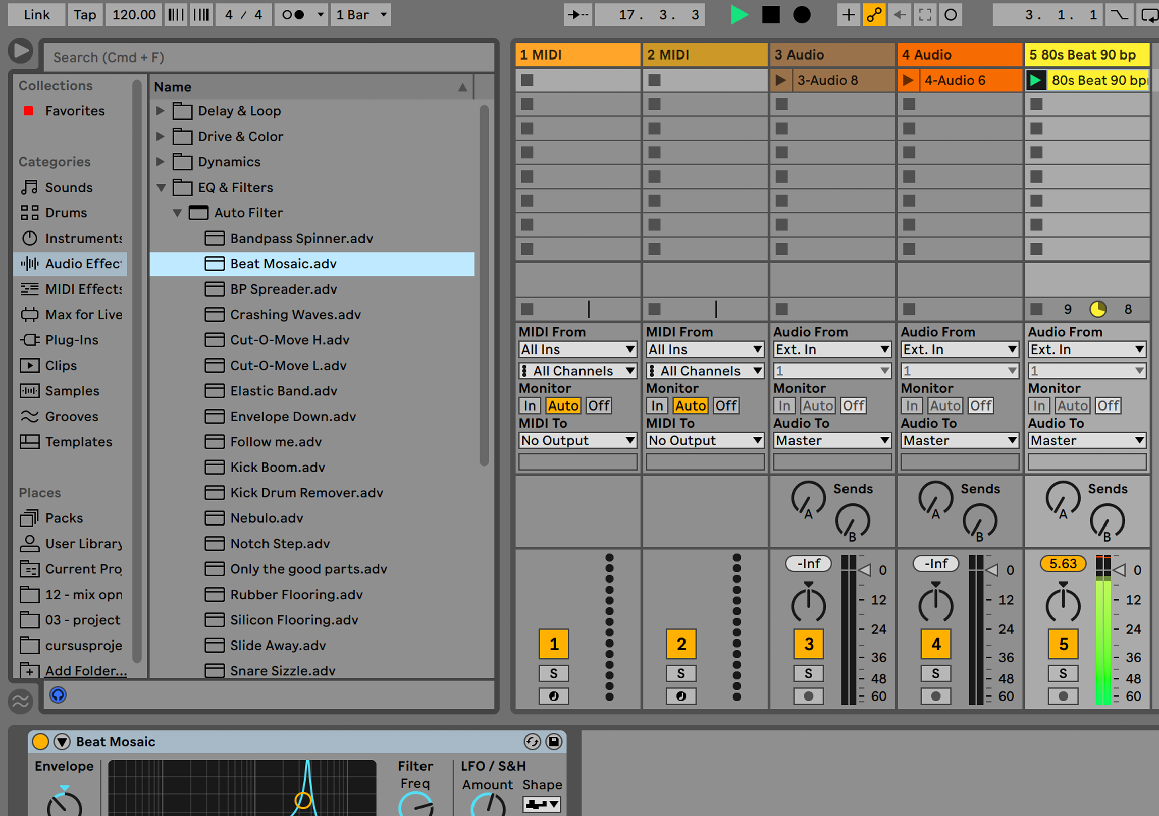The image size is (1159, 816).
Task: Click the Samples category icon
Action: pyautogui.click(x=29, y=391)
